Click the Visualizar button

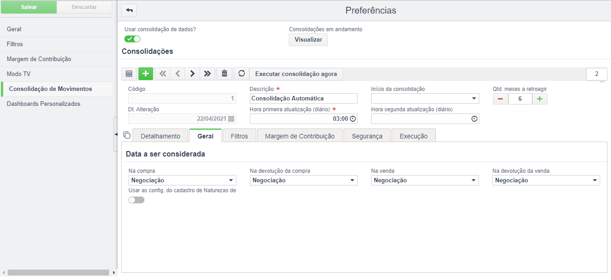tap(308, 40)
